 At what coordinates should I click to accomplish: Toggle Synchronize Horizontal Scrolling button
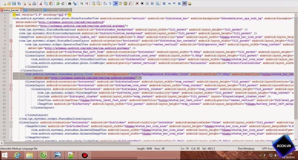point(98,3)
